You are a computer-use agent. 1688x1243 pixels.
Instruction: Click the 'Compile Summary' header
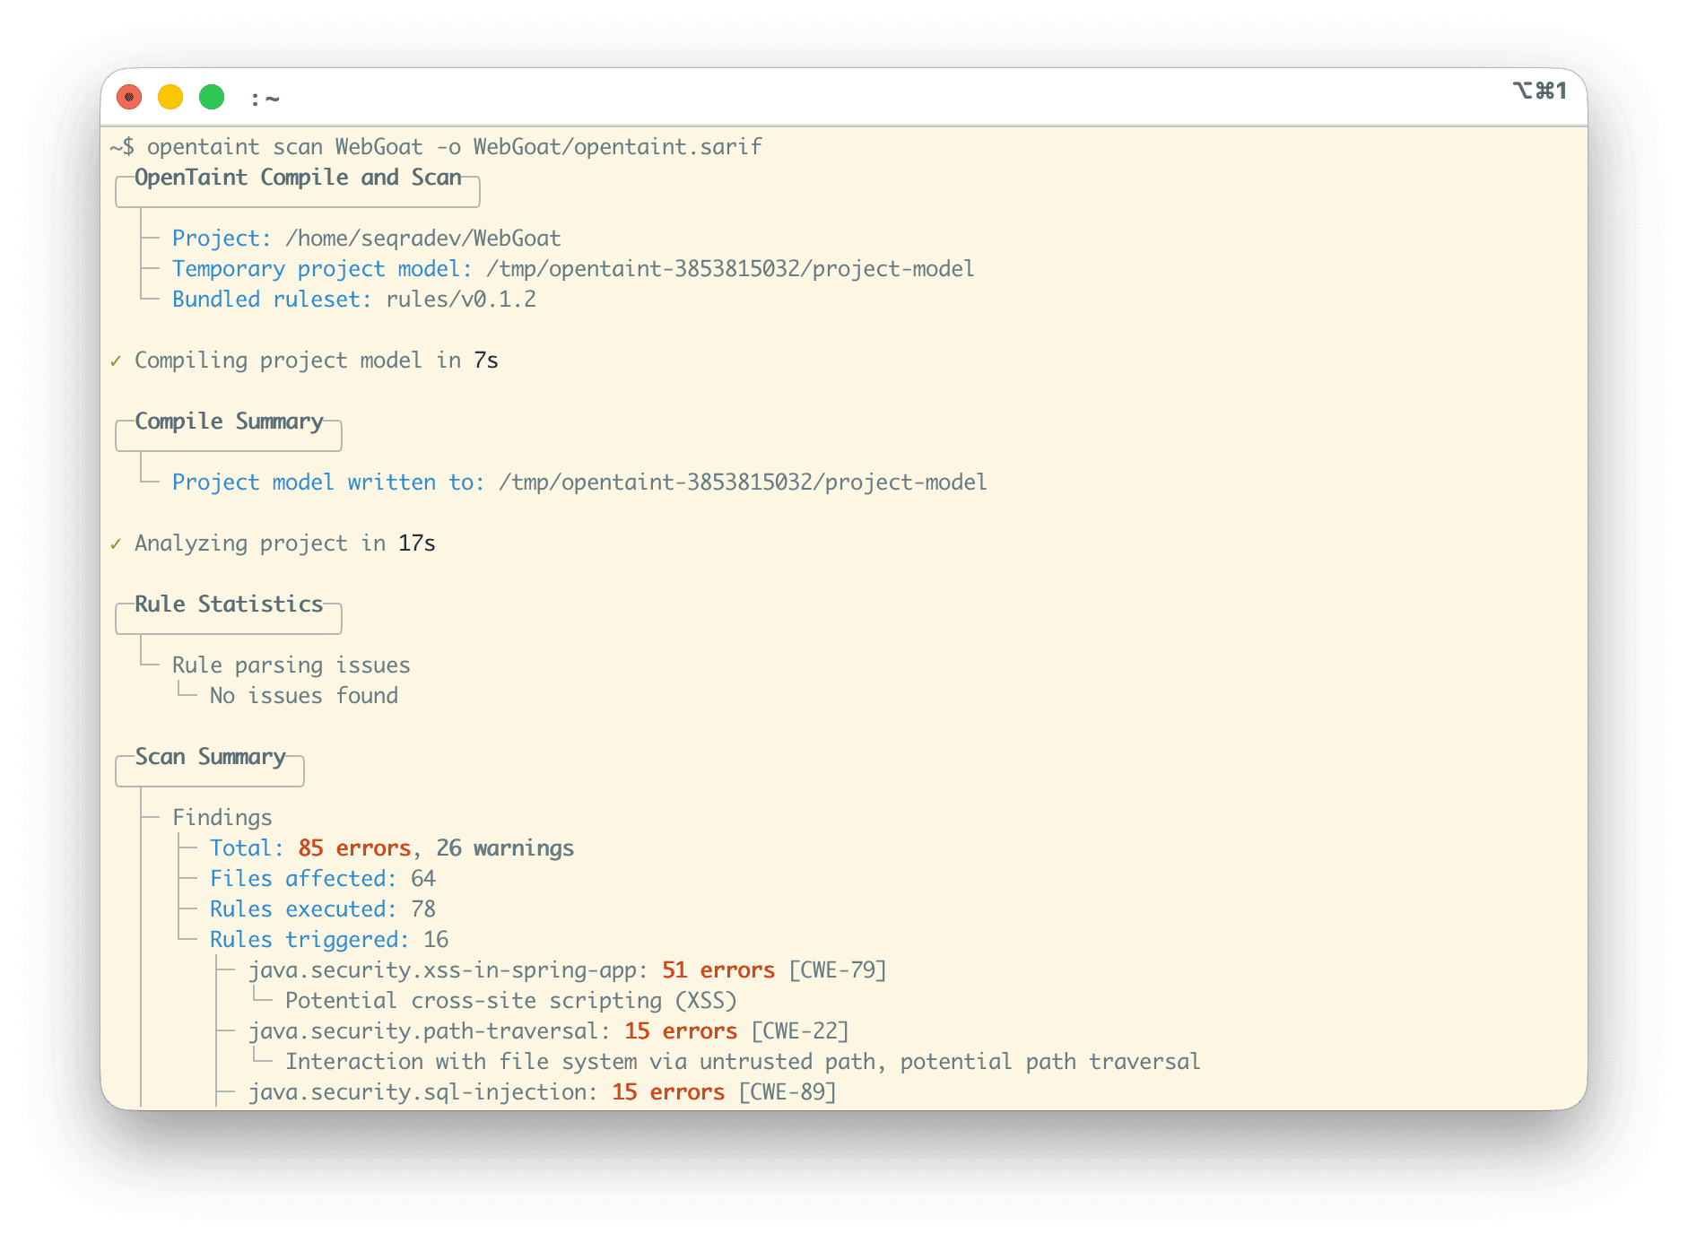[229, 422]
